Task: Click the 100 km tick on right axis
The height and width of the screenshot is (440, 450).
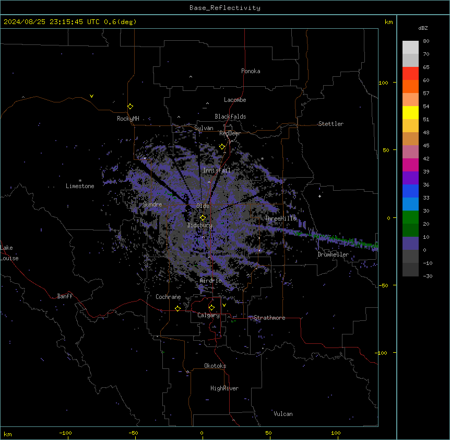Action: tap(383, 83)
